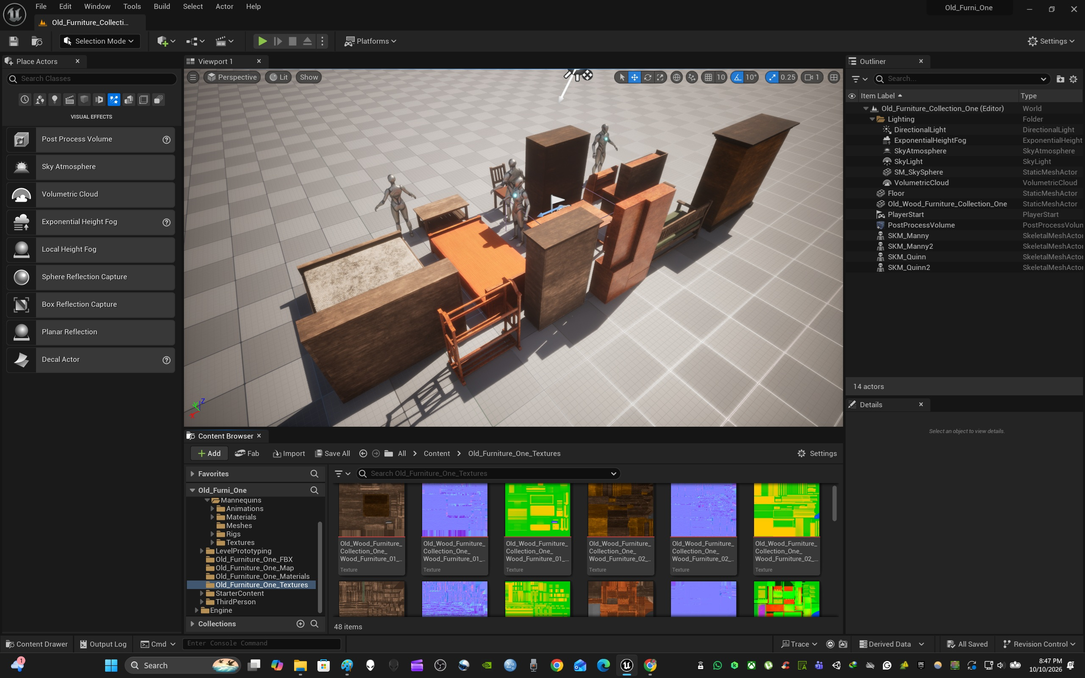The height and width of the screenshot is (678, 1085).
Task: Collapse the Lighting folder in Outliner
Action: point(873,119)
